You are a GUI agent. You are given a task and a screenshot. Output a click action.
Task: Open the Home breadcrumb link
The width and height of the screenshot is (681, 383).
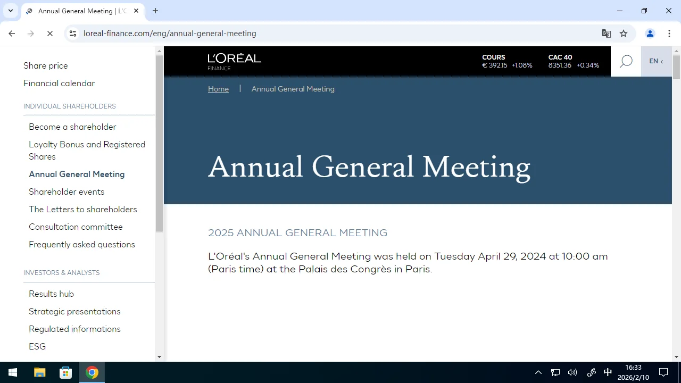coord(218,89)
